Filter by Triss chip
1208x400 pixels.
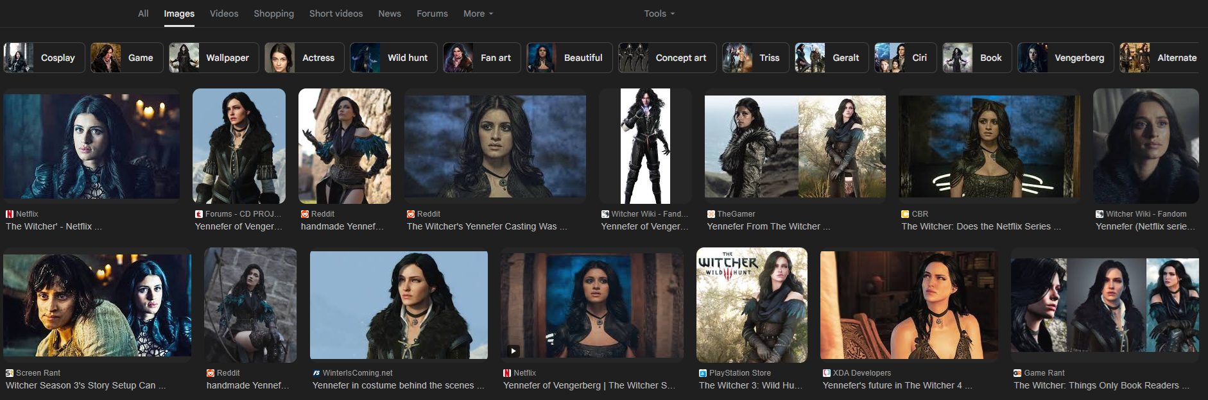(755, 58)
